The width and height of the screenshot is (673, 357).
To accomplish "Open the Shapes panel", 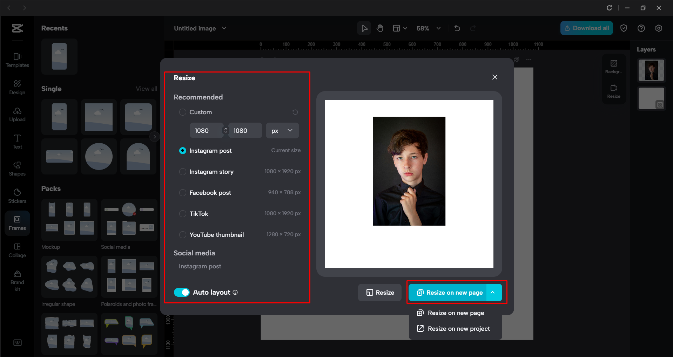I will (x=17, y=169).
